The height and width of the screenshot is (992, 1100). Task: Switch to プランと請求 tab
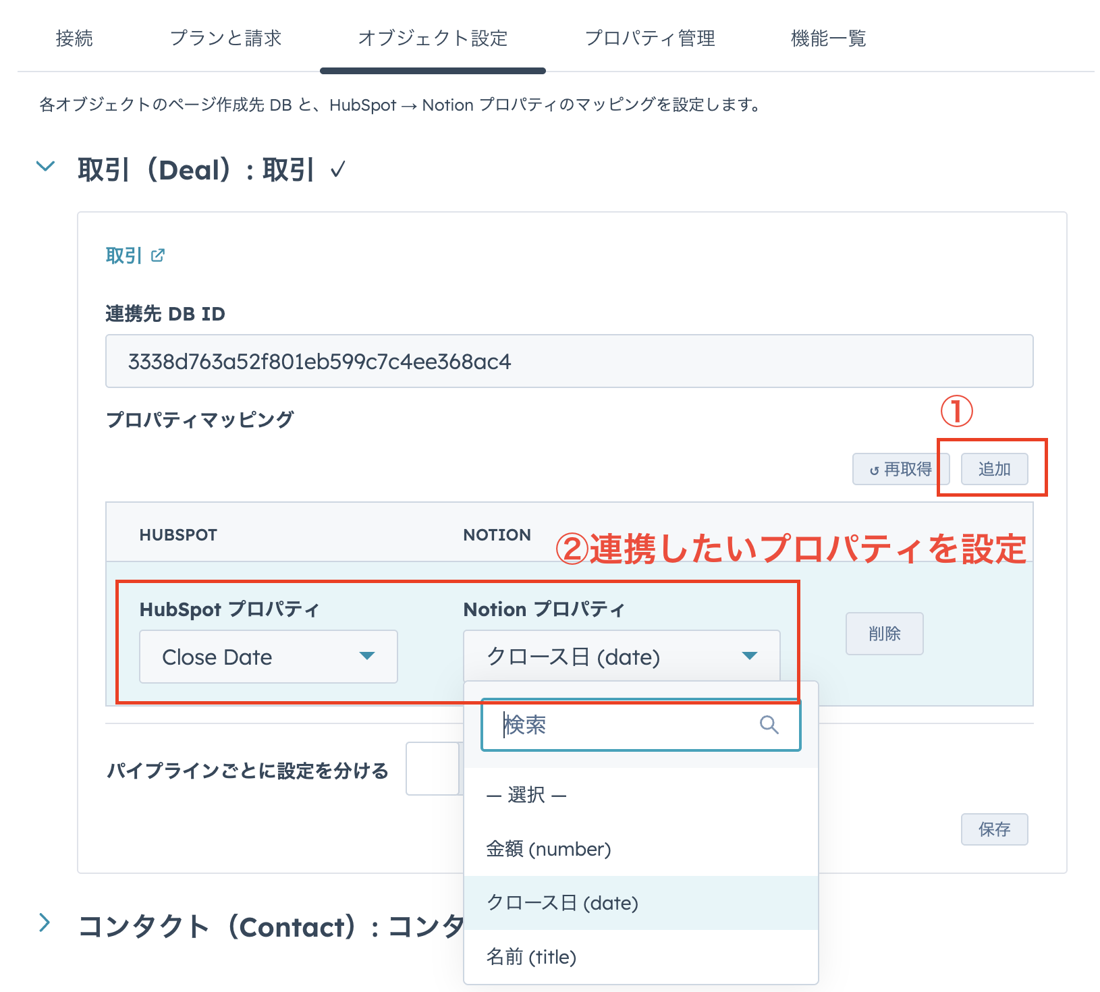pyautogui.click(x=225, y=38)
